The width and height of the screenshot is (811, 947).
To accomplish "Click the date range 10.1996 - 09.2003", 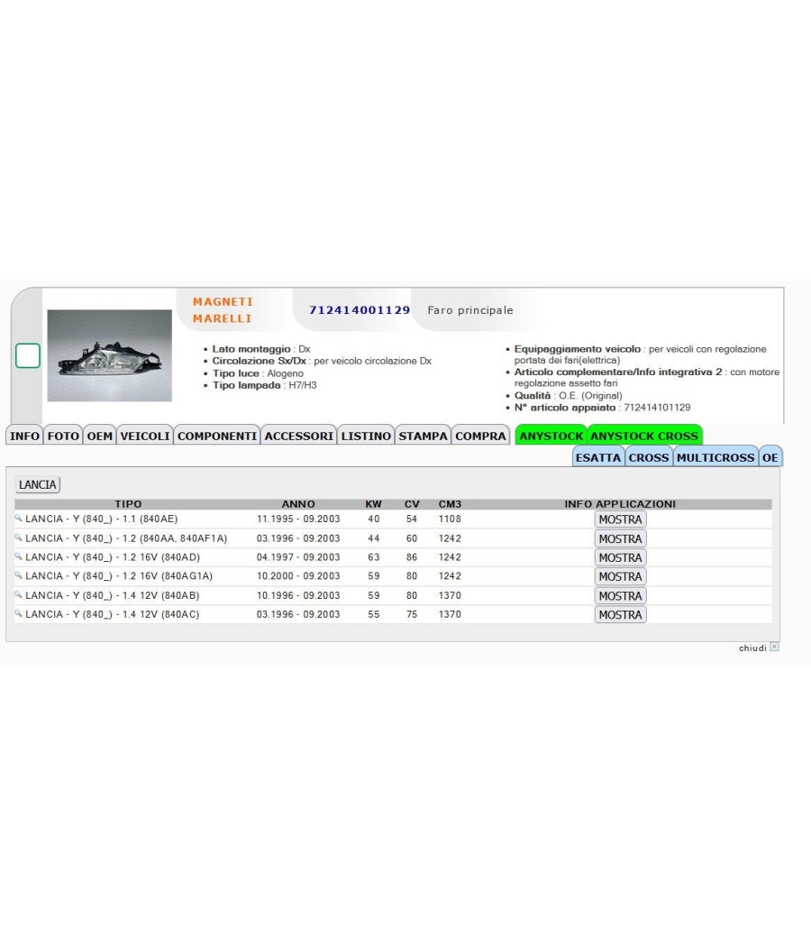I will (298, 595).
